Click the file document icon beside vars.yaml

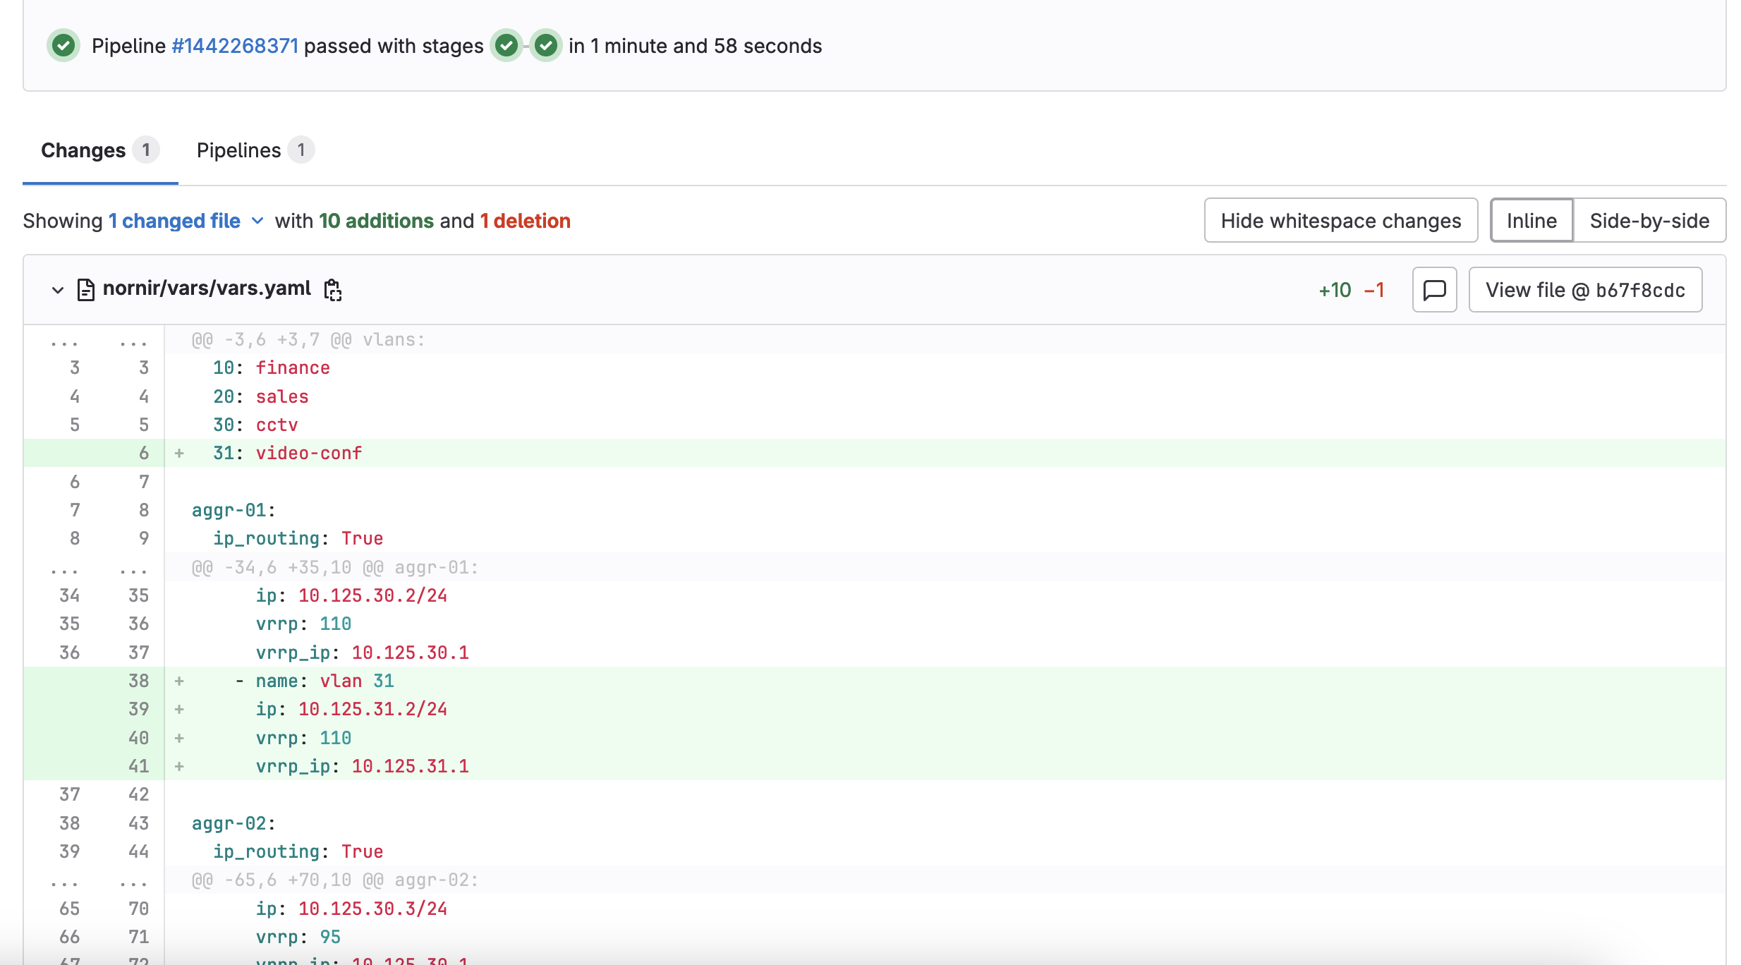click(x=85, y=290)
